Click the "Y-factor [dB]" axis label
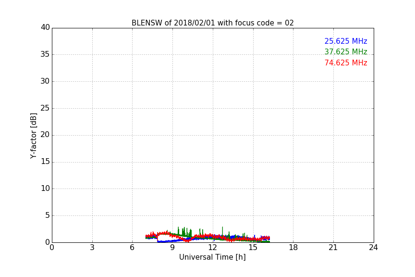Viewport: 415px width, 277px height. [33, 136]
